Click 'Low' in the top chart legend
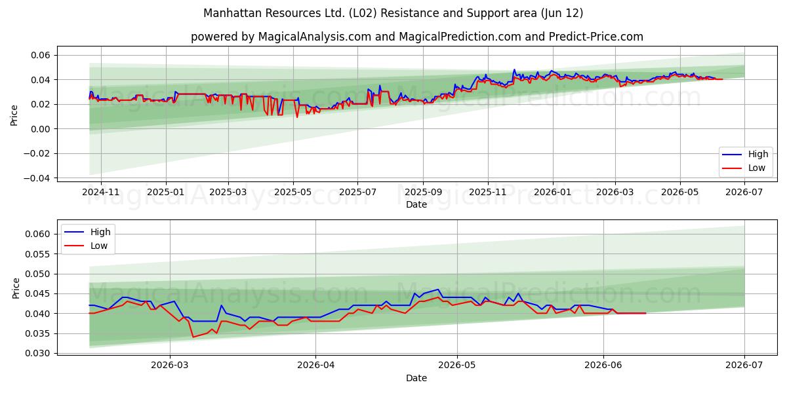The image size is (787, 393). (756, 168)
